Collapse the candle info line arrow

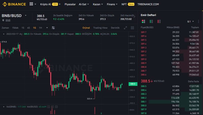click(x=4, y=34)
